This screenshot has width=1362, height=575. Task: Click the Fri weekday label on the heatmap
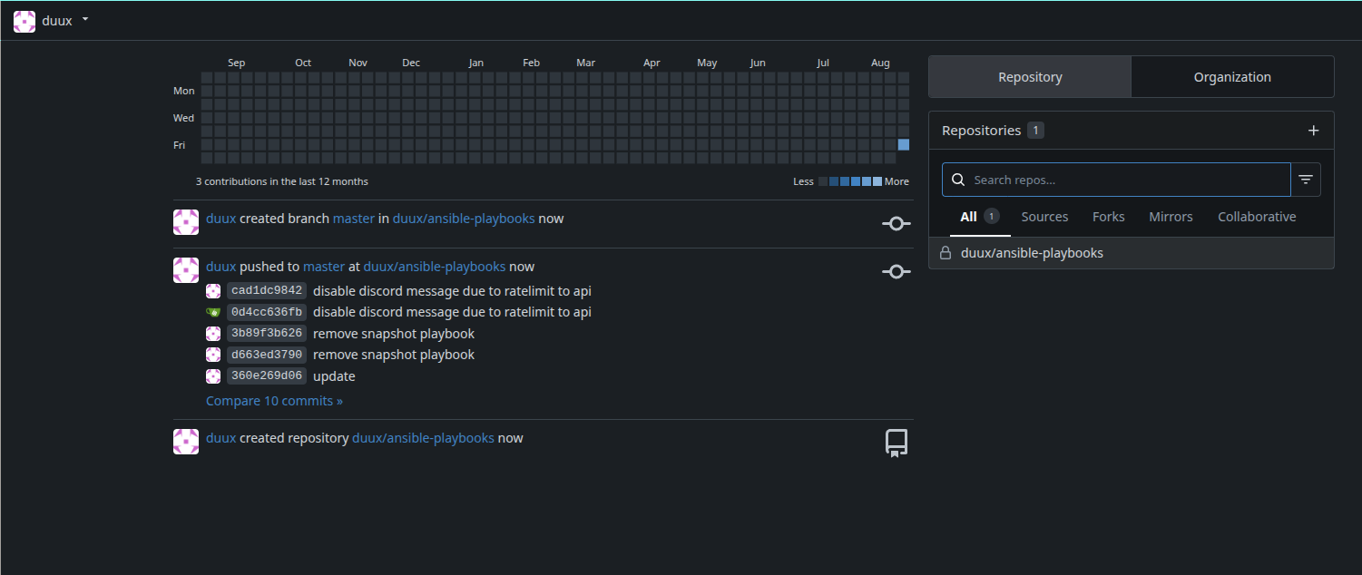(x=181, y=145)
